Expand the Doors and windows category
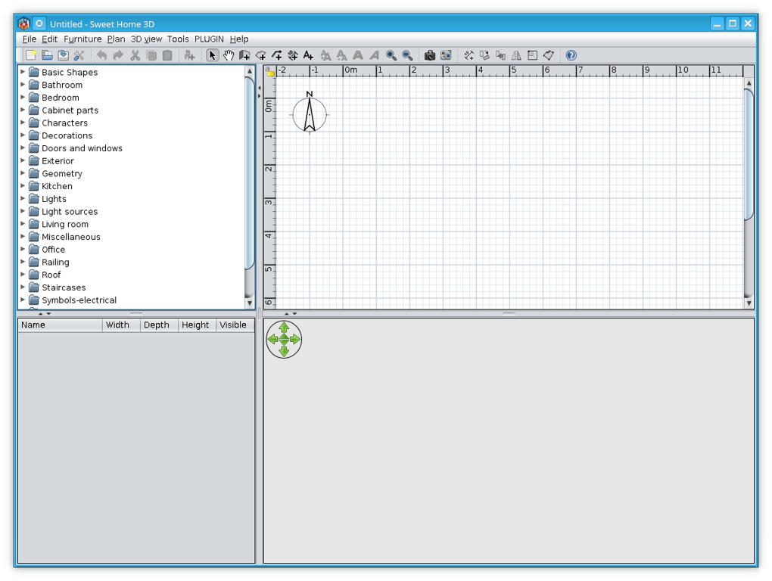 tap(23, 148)
